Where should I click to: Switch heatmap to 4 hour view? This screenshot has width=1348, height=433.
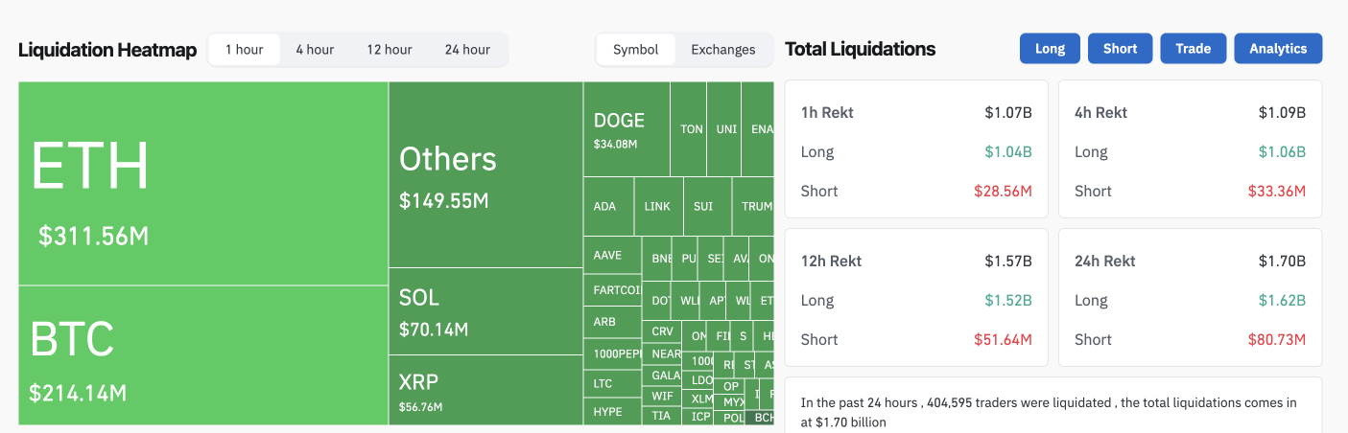pyautogui.click(x=315, y=50)
